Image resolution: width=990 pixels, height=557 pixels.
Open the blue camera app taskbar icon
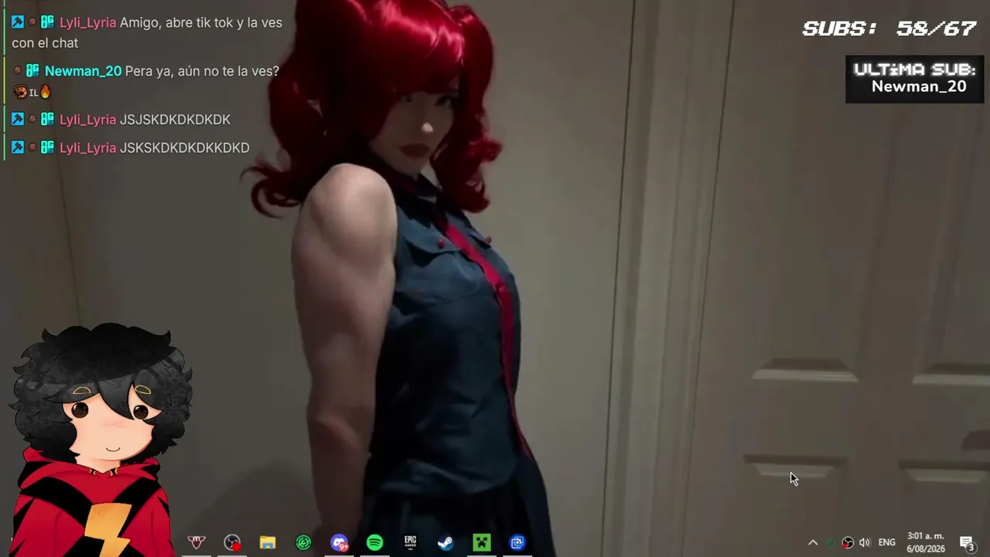tap(517, 543)
